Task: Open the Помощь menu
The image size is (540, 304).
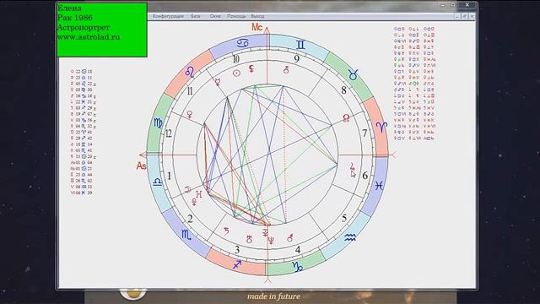Action: (x=236, y=16)
